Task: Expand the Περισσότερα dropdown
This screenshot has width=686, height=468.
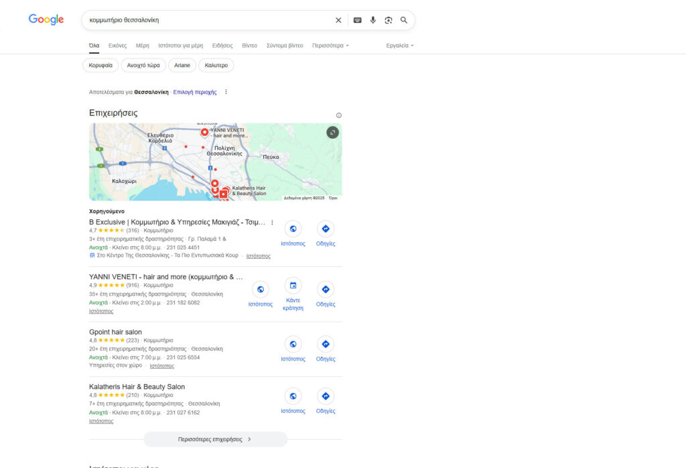Action: point(330,46)
